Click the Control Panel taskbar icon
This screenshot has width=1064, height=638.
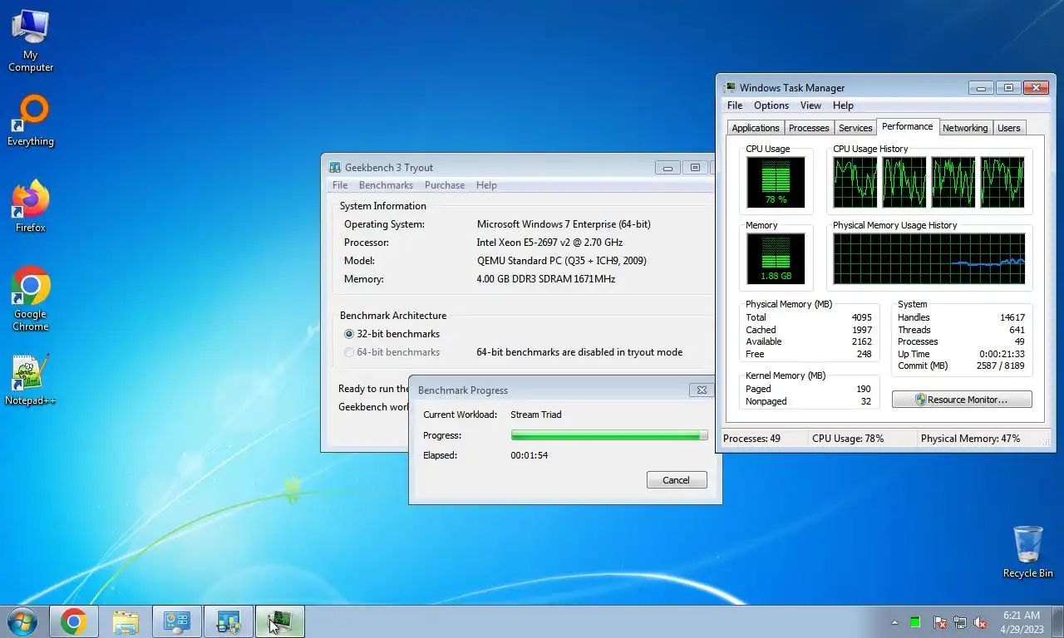coord(177,621)
